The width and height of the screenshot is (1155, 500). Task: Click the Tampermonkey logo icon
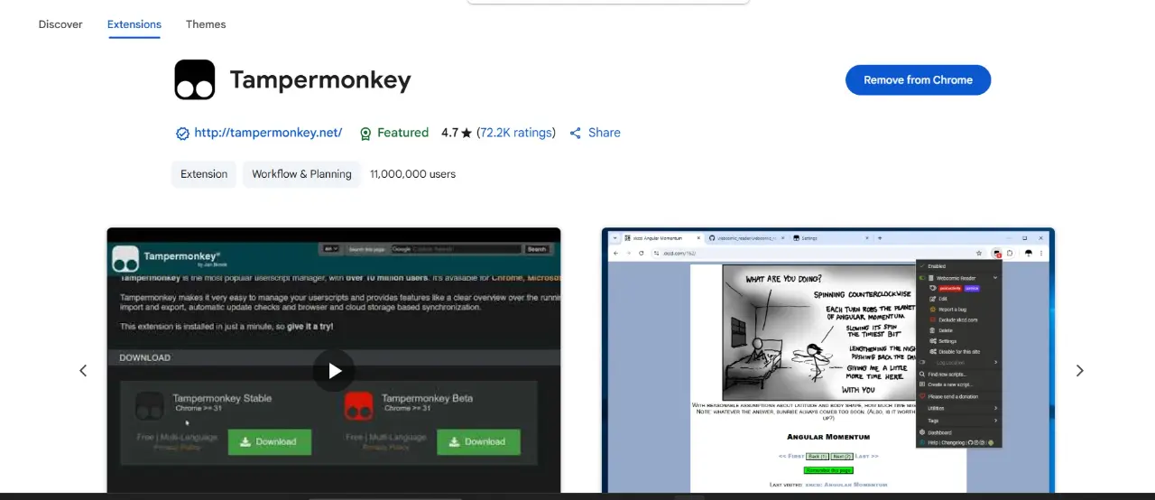195,79
